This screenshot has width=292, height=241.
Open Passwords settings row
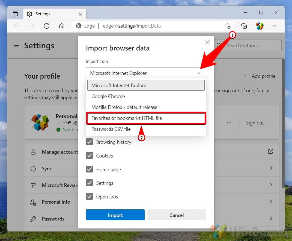pyautogui.click(x=151, y=219)
